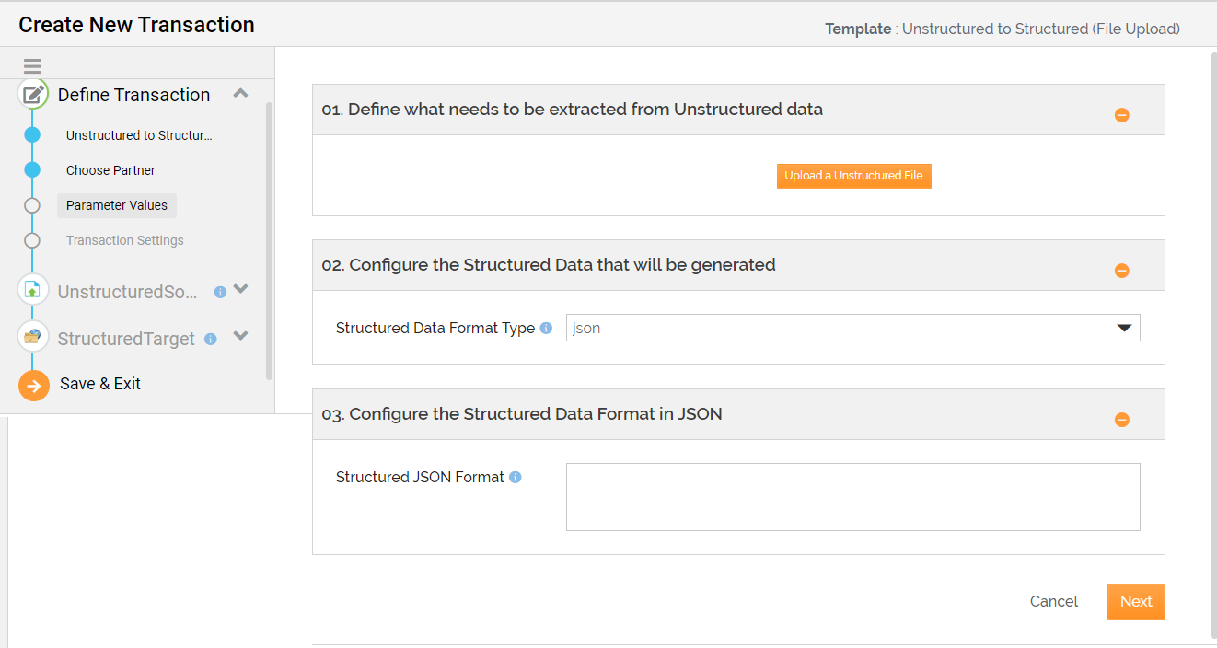Click the Define Transaction edit icon
This screenshot has height=648, width=1217.
click(x=33, y=94)
